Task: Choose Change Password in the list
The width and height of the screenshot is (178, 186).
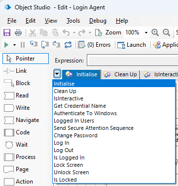Action: tap(114, 135)
